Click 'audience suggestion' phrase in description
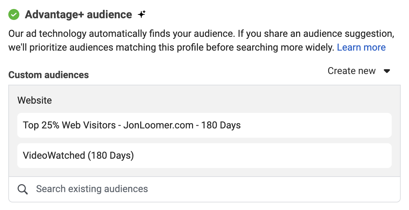This screenshot has width=409, height=210. 349,34
